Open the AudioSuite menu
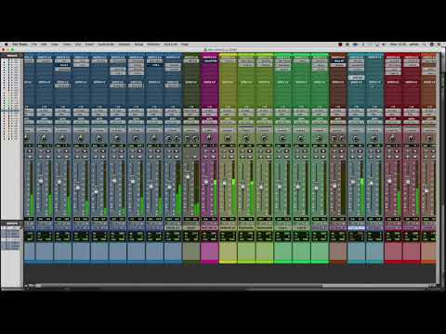 (x=106, y=45)
